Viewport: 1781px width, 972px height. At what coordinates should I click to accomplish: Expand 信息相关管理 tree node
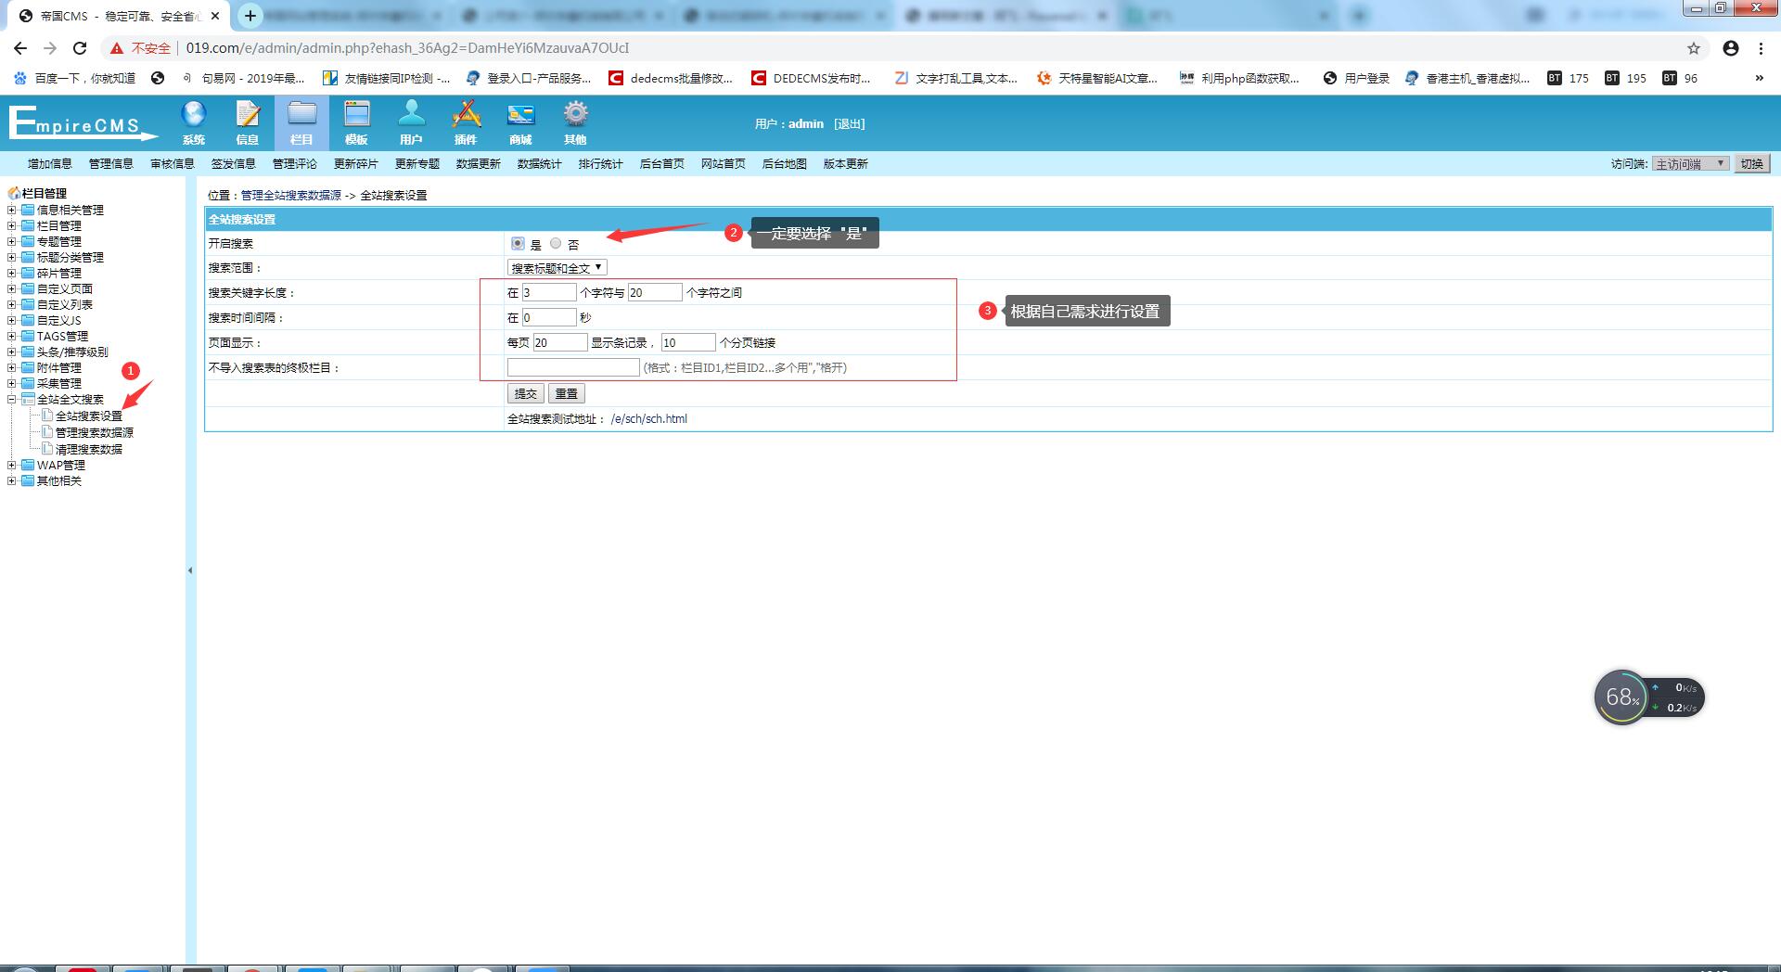coord(12,210)
